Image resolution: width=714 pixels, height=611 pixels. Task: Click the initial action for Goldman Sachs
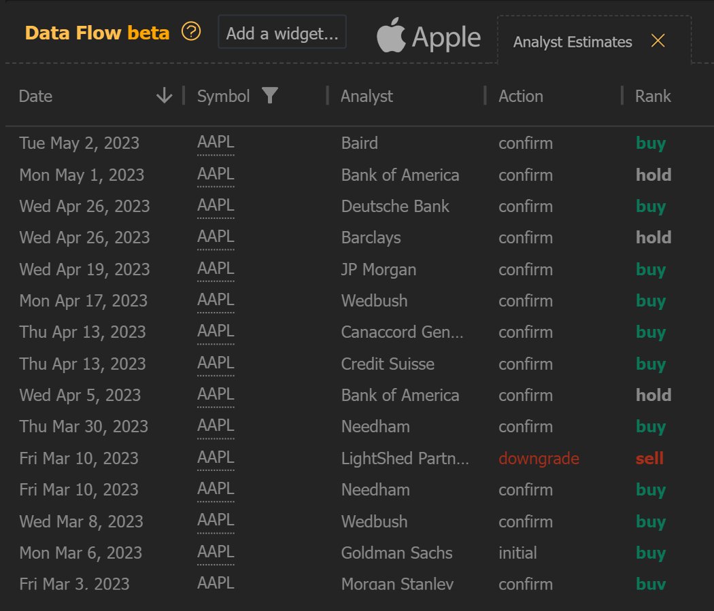[517, 553]
